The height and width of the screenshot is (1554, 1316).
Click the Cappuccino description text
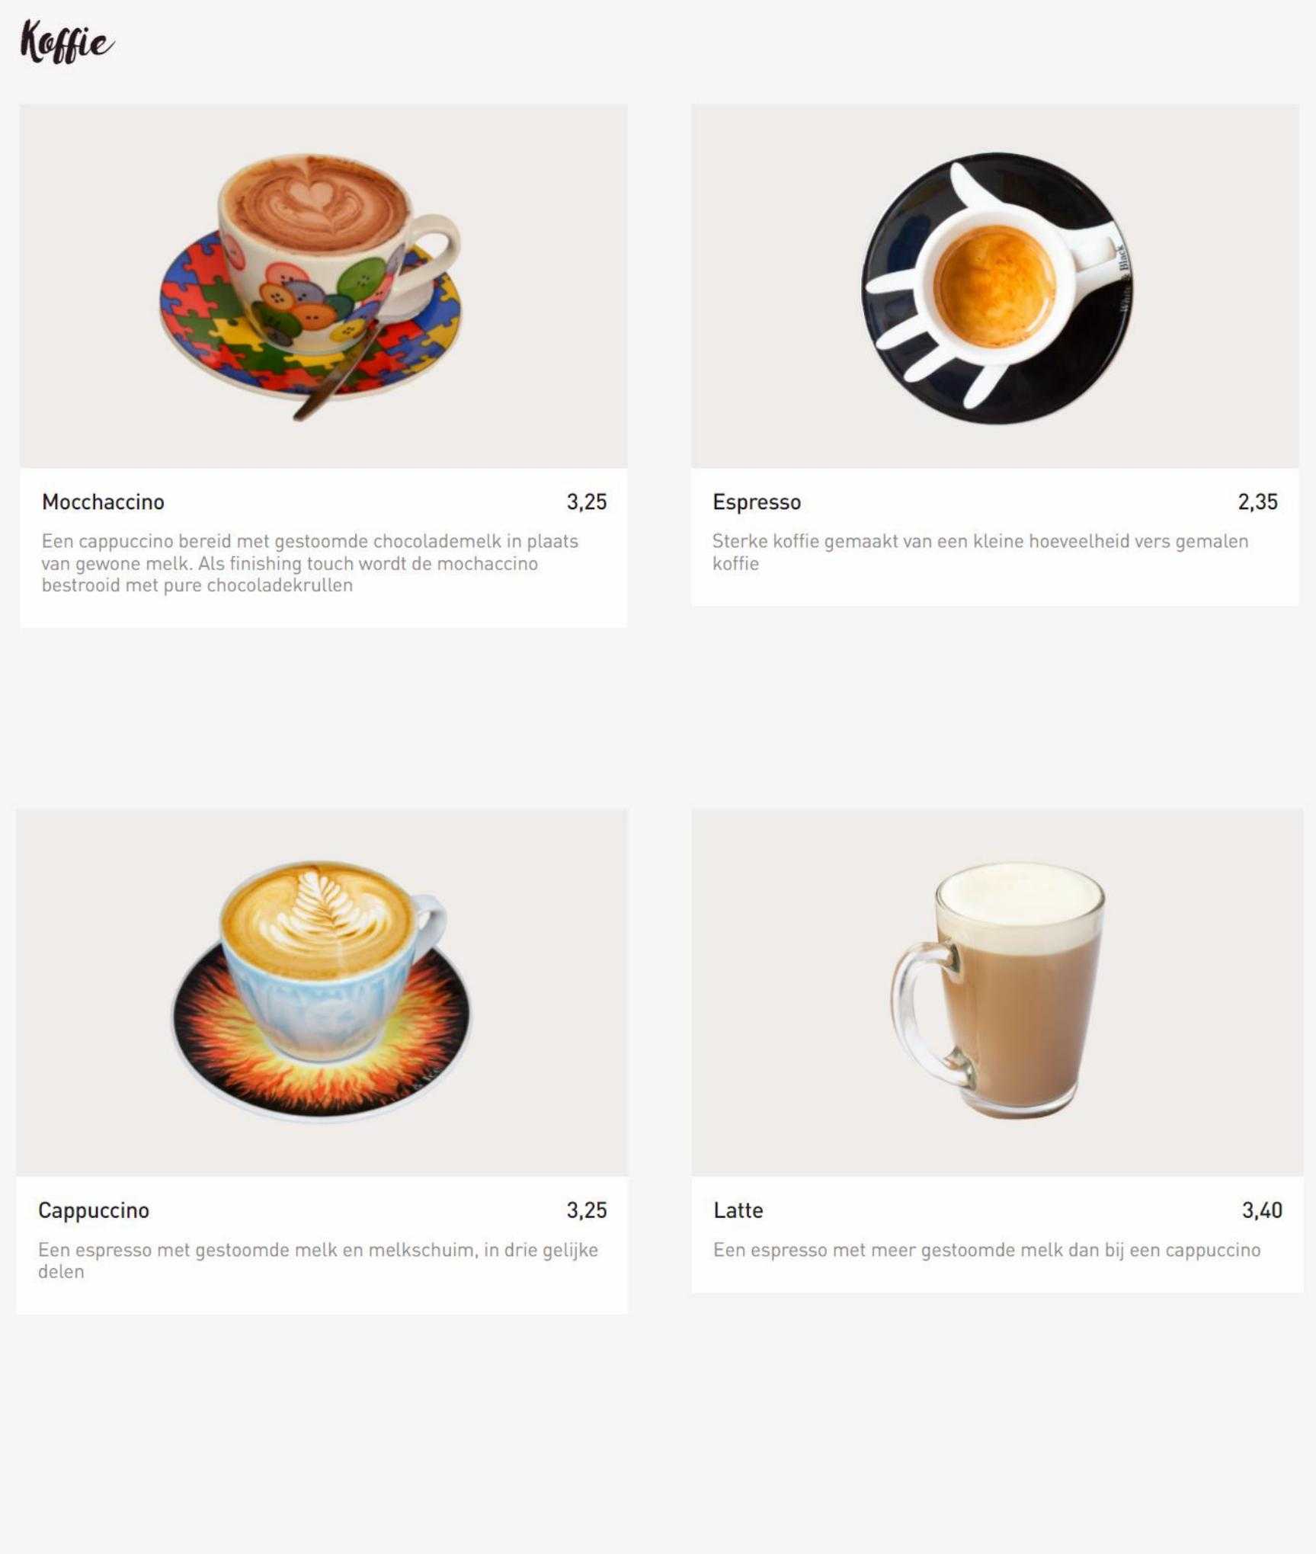pos(319,1261)
